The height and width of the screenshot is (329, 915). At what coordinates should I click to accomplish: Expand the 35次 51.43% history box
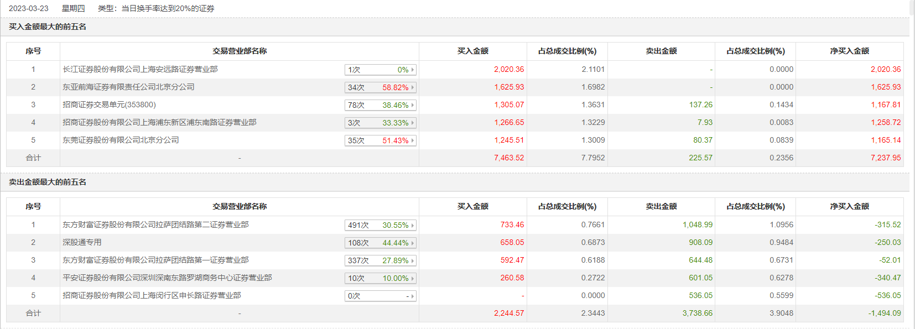pyautogui.click(x=380, y=140)
